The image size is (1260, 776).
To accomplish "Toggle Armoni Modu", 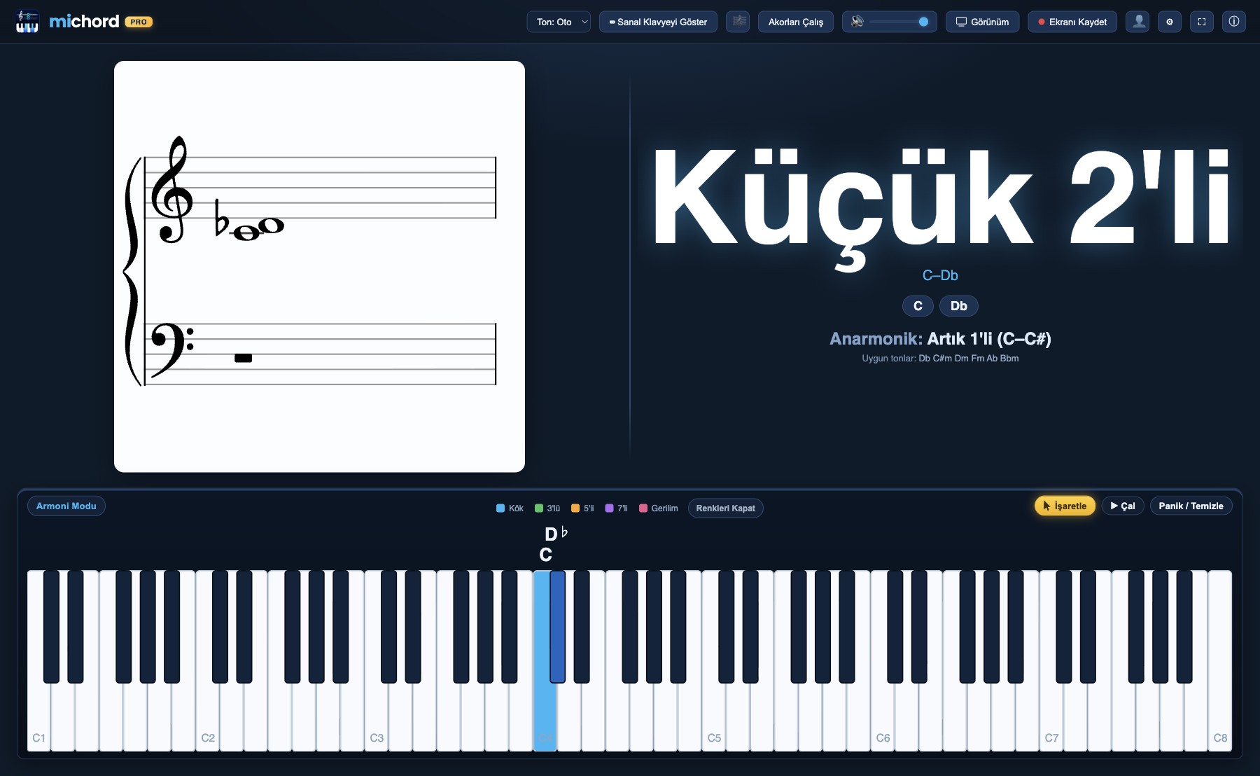I will pyautogui.click(x=66, y=506).
